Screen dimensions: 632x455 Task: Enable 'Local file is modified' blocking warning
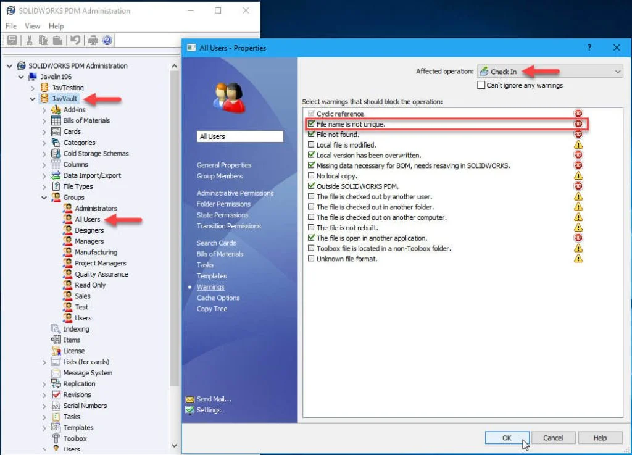pyautogui.click(x=312, y=144)
